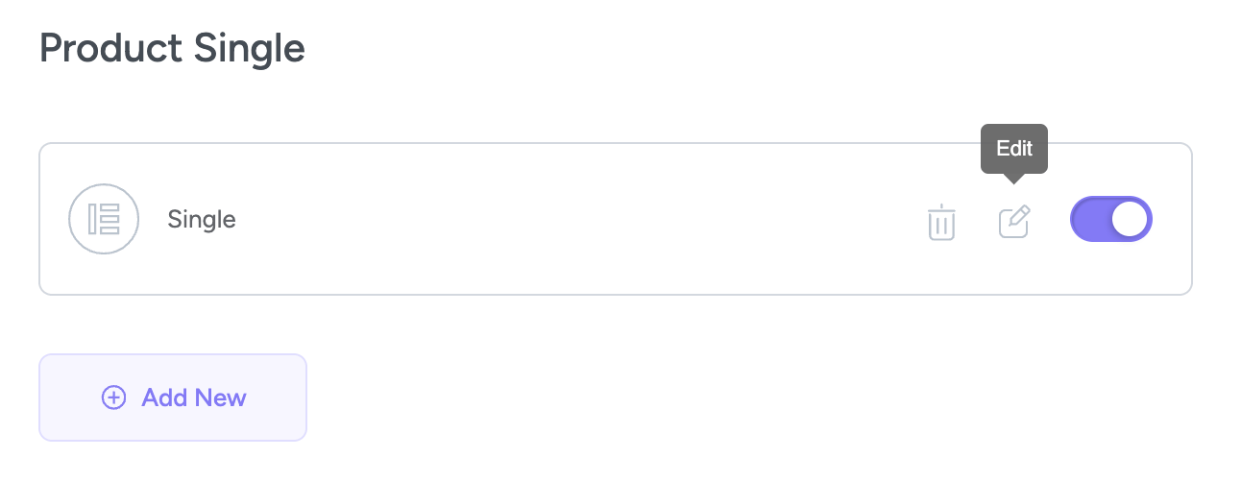1241x482 pixels.
Task: Add a new Product Single template
Action: (x=173, y=398)
